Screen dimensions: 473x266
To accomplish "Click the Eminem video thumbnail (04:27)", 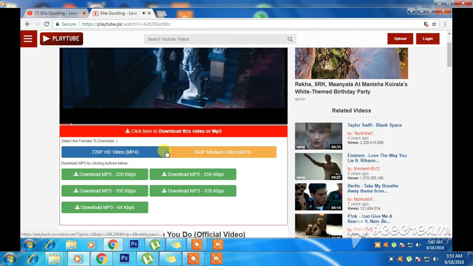I will coord(319,167).
